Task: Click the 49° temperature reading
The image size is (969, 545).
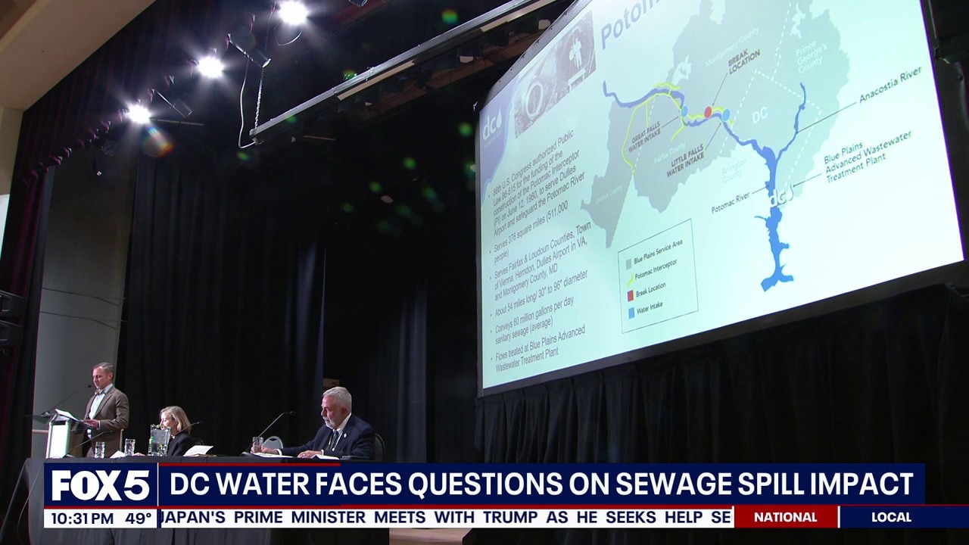Action: [139, 519]
